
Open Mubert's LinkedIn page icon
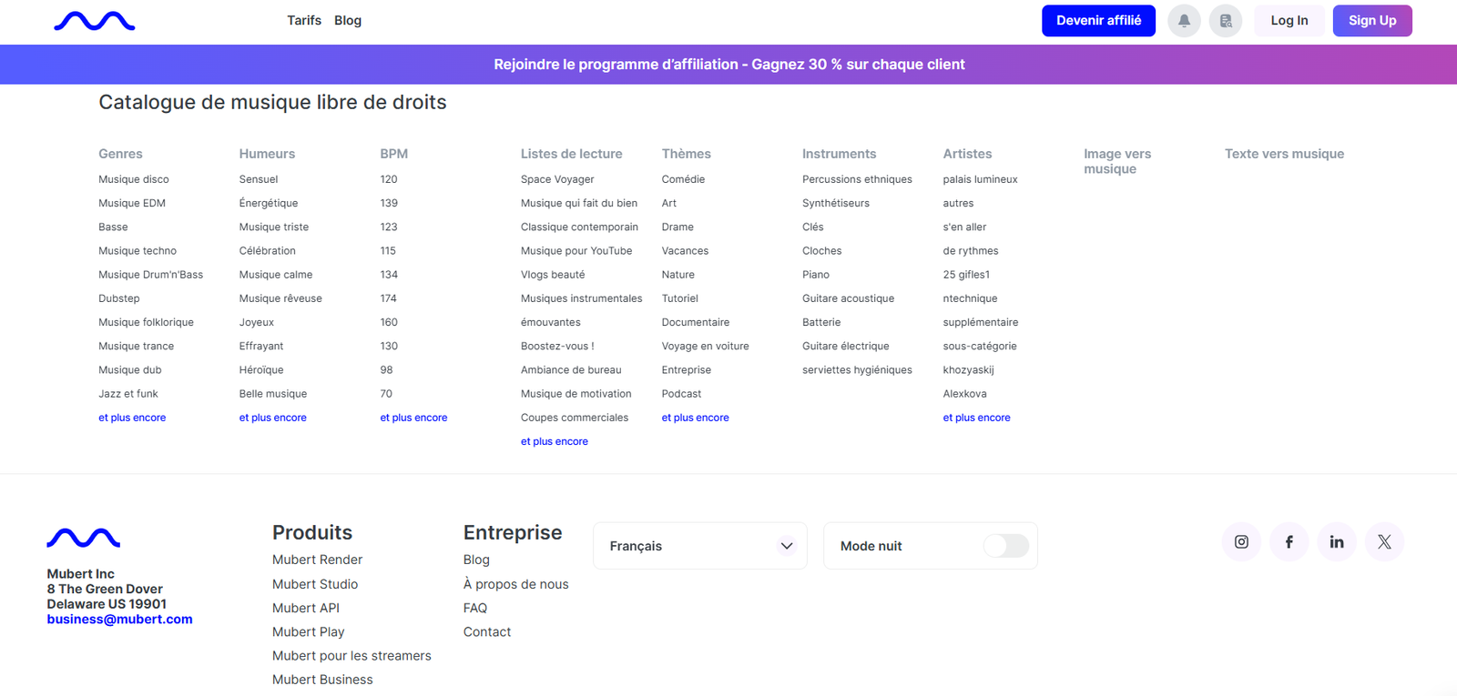click(x=1336, y=542)
